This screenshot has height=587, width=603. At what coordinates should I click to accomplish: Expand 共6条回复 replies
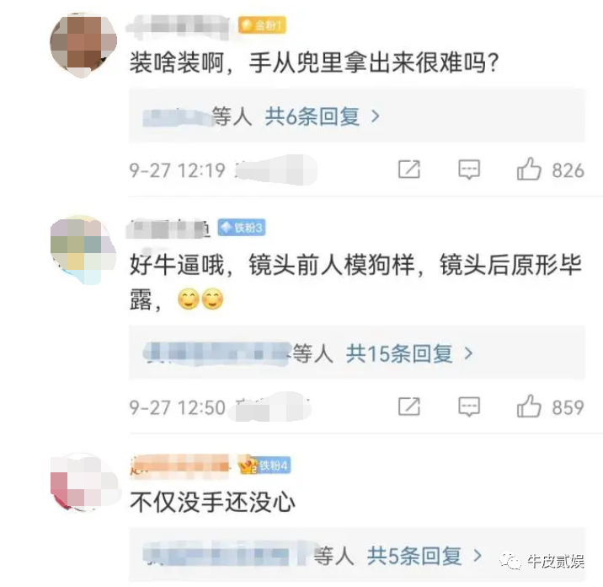pos(323,116)
